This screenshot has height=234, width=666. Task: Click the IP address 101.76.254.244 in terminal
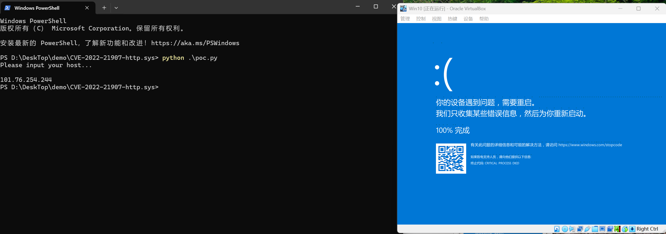(26, 80)
